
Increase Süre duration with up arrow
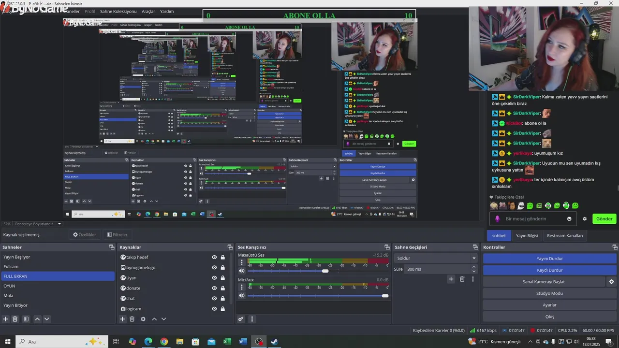point(473,267)
